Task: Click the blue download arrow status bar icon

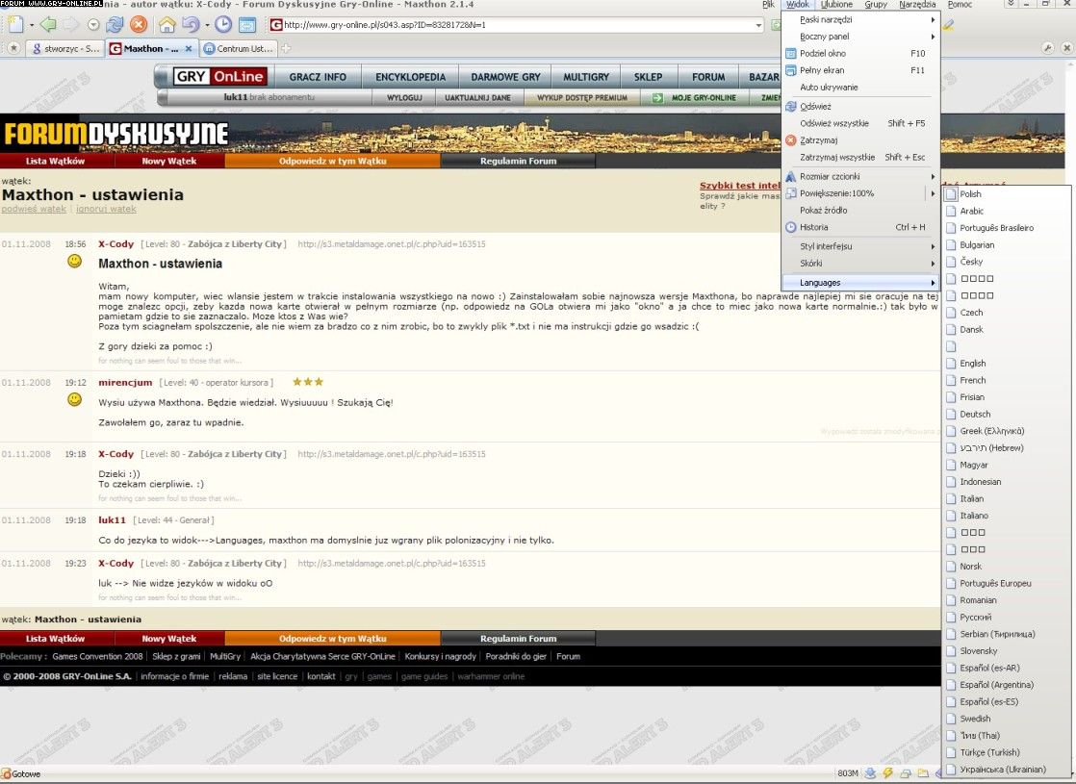Action: click(x=870, y=773)
